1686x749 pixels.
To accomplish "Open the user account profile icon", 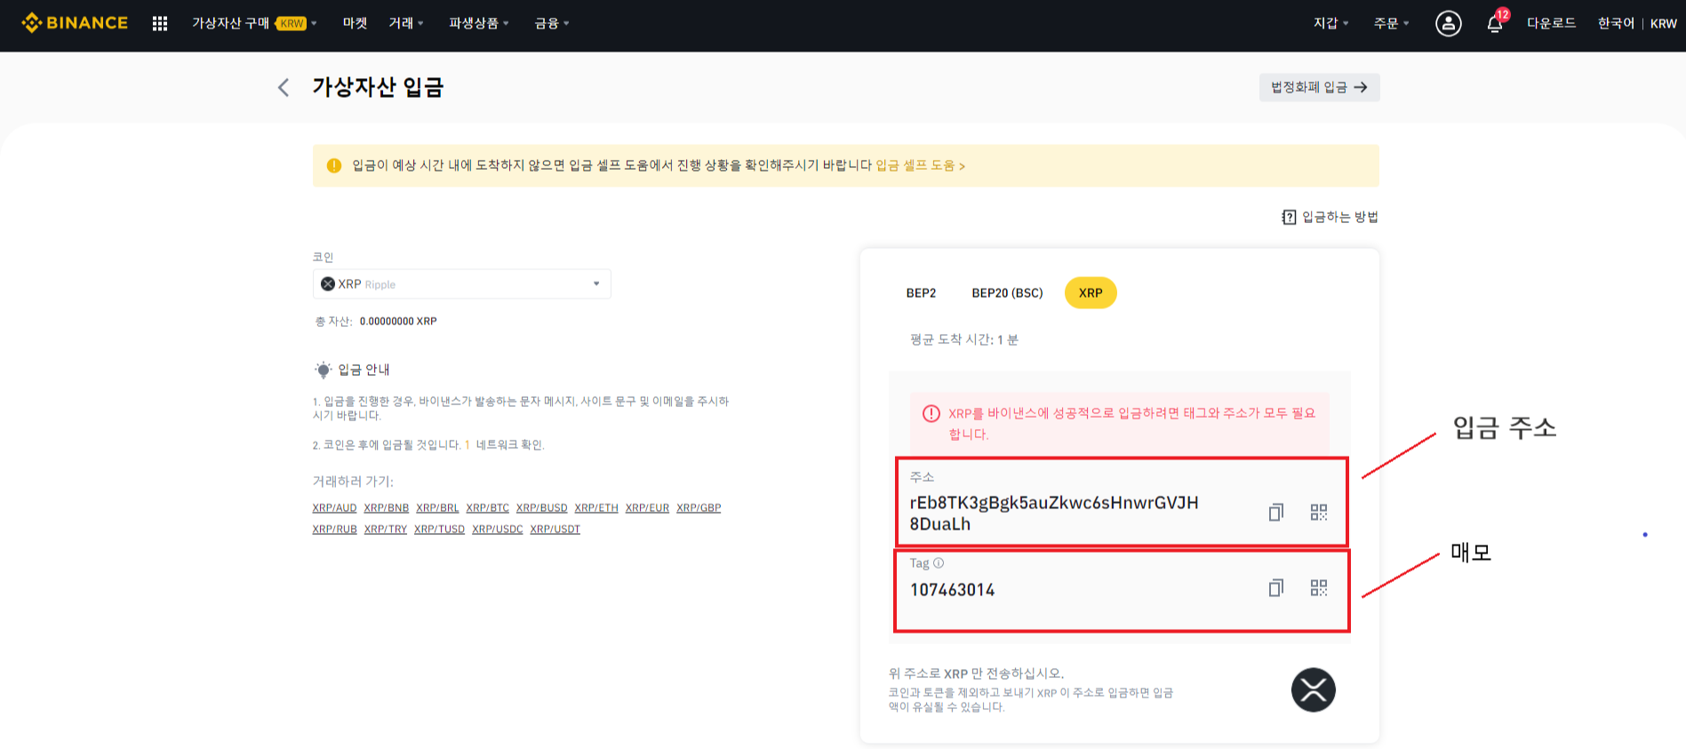I will [1448, 23].
